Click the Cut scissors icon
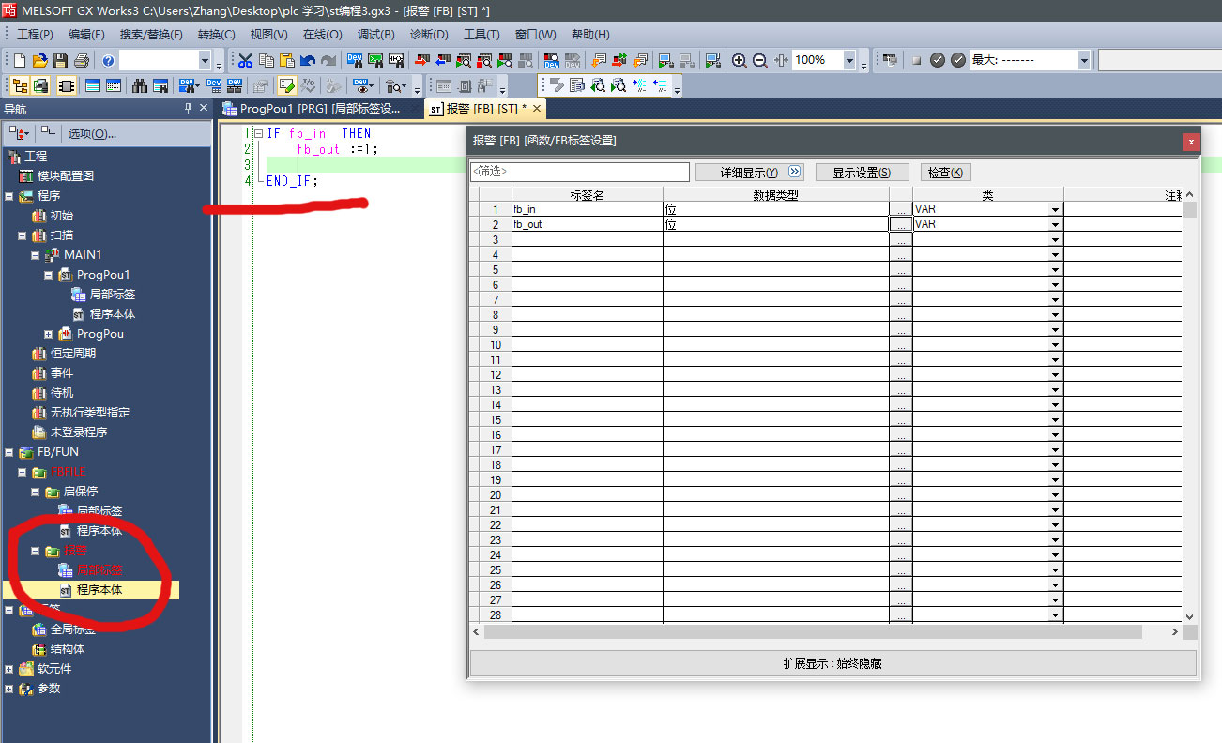This screenshot has height=743, width=1222. [245, 61]
